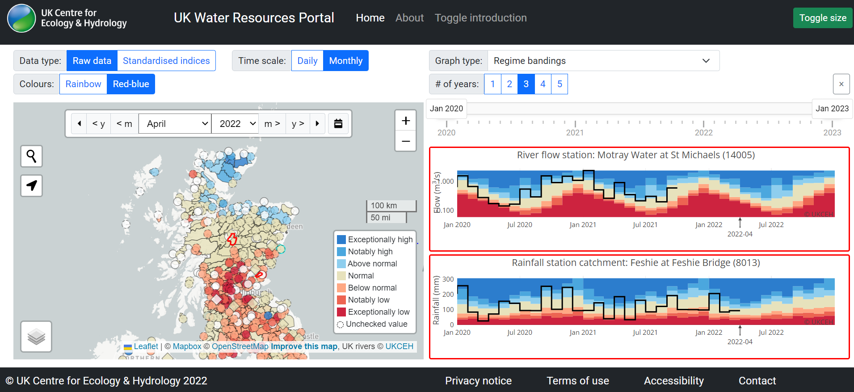Set number of years to 5
Image resolution: width=854 pixels, height=392 pixels.
pyautogui.click(x=560, y=84)
